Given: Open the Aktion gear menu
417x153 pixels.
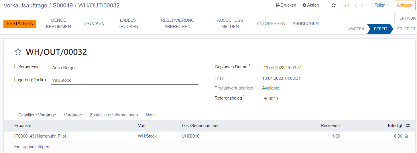Looking at the screenshot, I should pos(310,5).
